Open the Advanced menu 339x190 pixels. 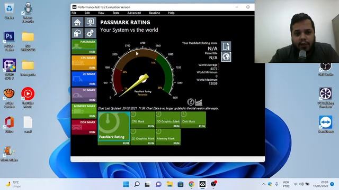pos(134,13)
